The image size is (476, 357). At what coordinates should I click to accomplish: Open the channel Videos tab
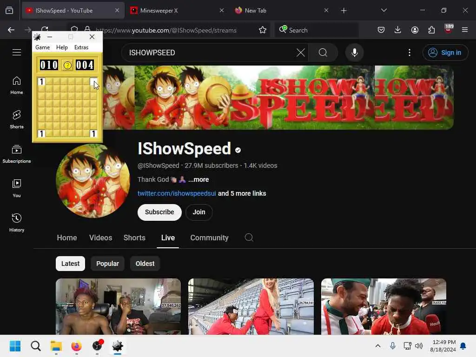(100, 238)
